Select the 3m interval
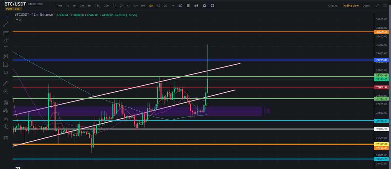This screenshot has width=391, height=169. [82, 6]
